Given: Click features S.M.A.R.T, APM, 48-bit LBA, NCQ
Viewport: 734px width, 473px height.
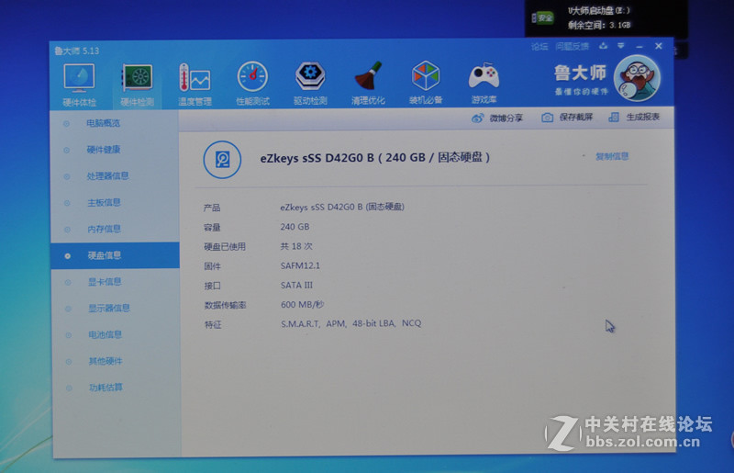Looking at the screenshot, I should point(351,323).
